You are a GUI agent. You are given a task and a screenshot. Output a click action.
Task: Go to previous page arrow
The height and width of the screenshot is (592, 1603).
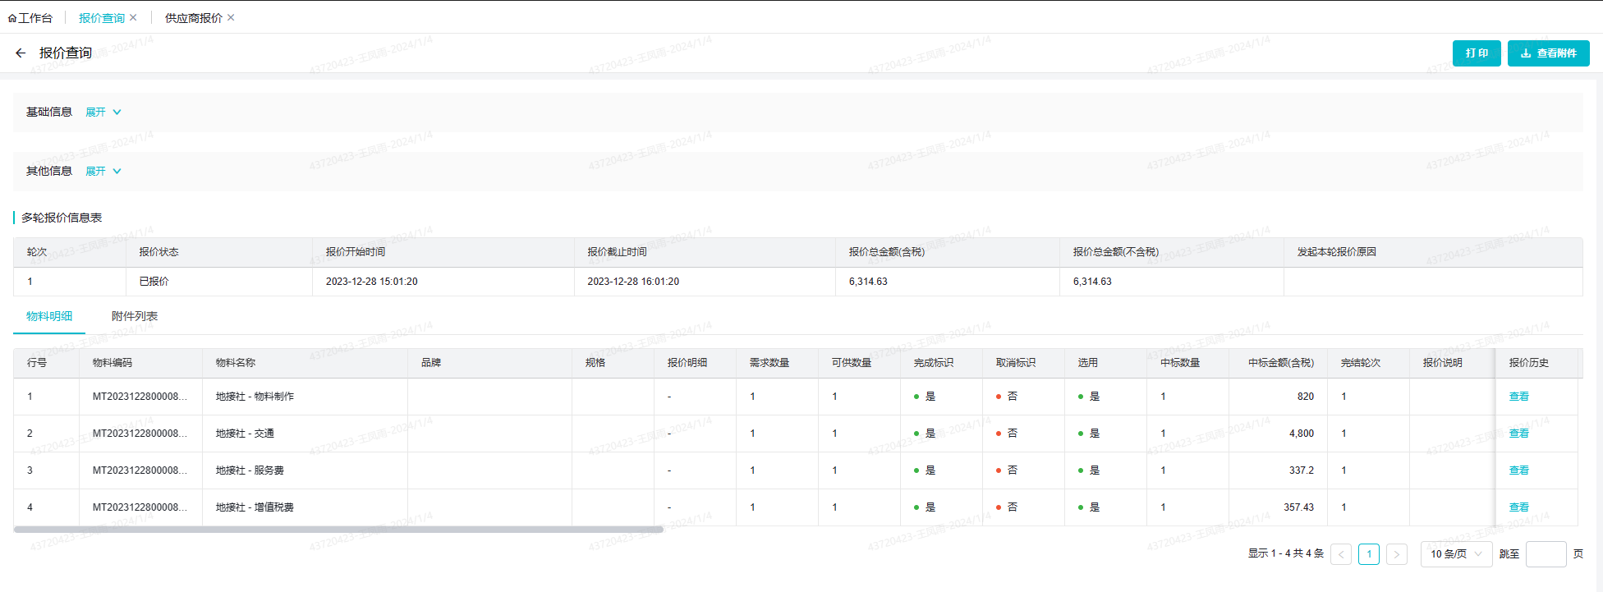(1341, 554)
